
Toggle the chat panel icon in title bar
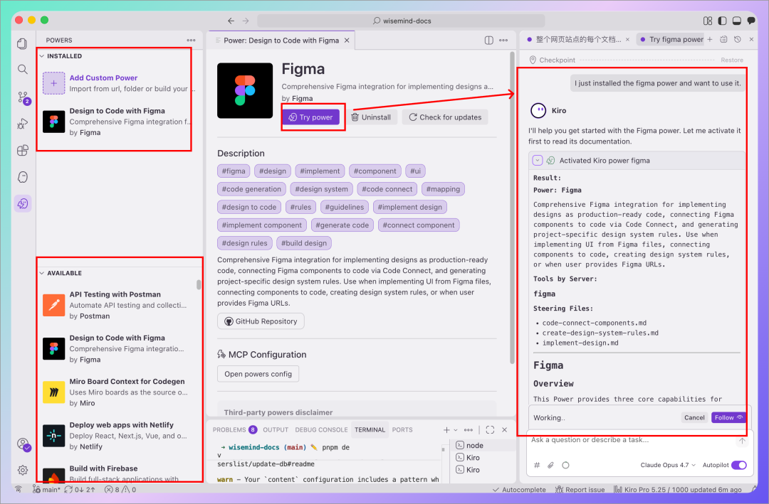click(x=751, y=21)
